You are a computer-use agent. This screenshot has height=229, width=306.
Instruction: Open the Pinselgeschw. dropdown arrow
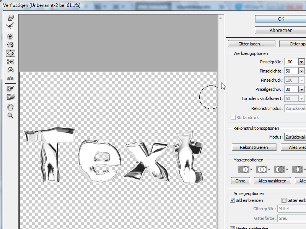[x=301, y=89]
